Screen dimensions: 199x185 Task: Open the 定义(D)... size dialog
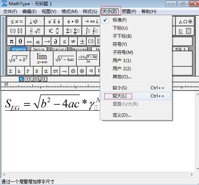[136, 115]
